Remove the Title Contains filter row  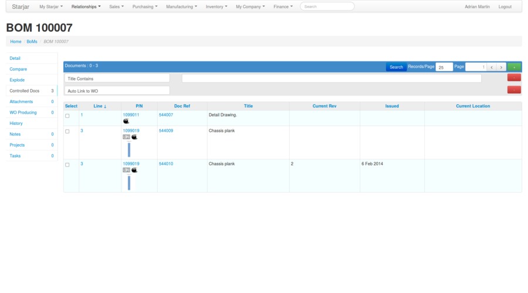514,78
